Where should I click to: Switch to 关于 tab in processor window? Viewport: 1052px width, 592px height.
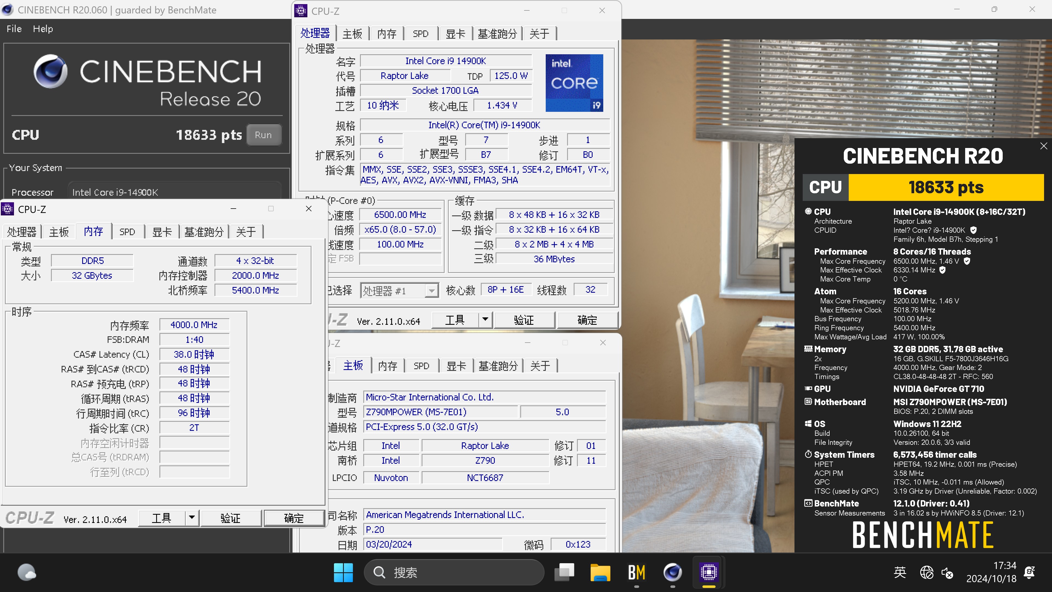pyautogui.click(x=539, y=33)
